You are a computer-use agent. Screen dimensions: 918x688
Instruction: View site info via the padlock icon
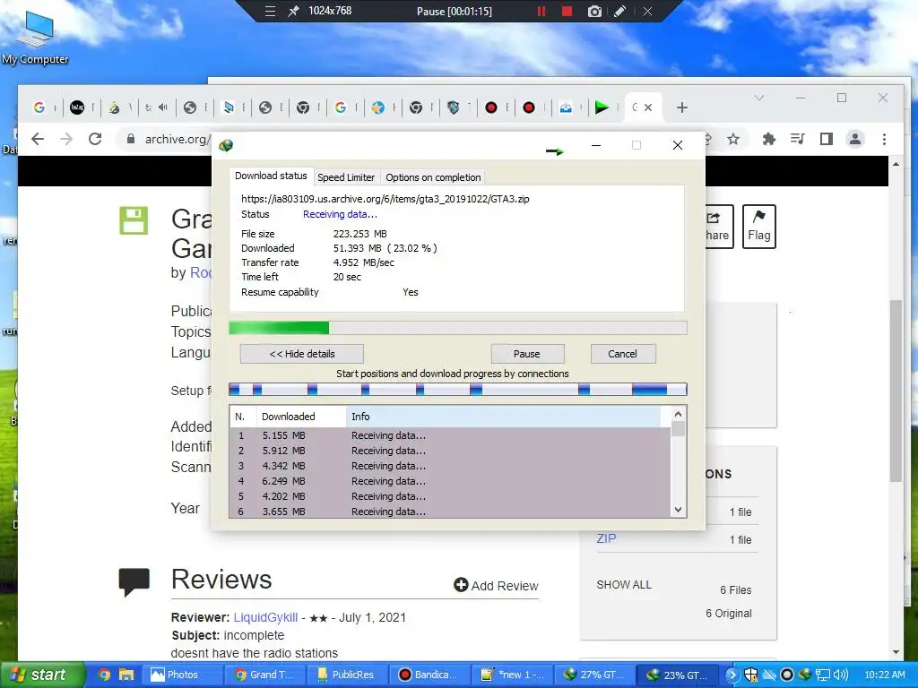click(x=131, y=139)
